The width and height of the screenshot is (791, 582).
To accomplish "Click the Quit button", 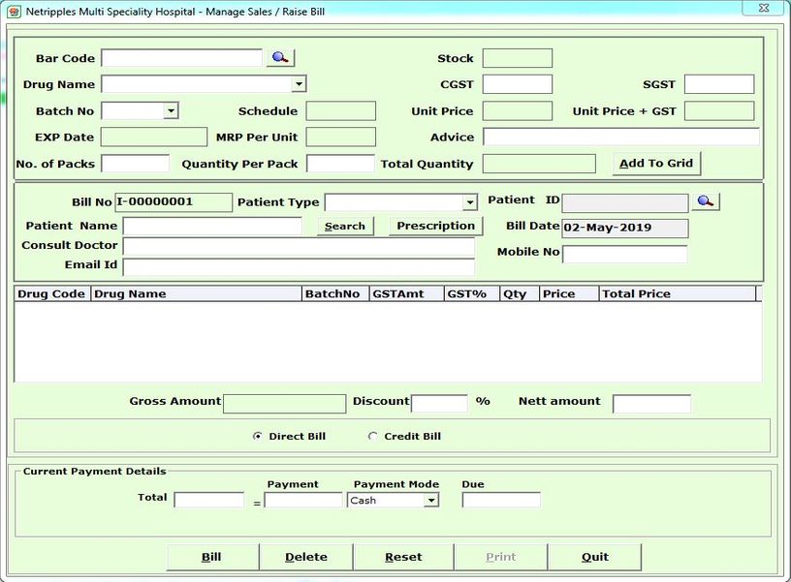I will click(595, 557).
